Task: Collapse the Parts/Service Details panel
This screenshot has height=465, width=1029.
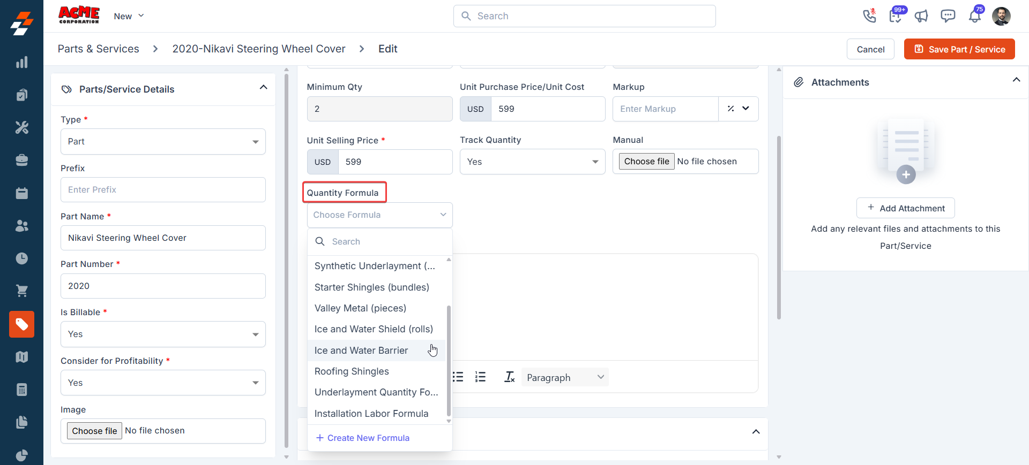Action: point(263,87)
